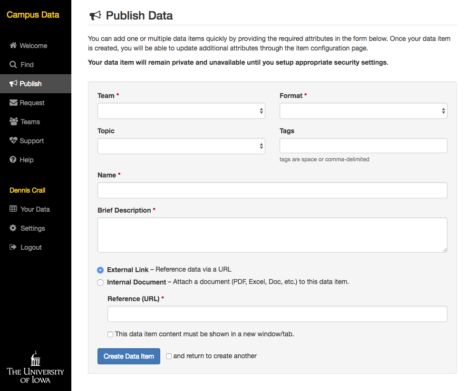Open the Team dropdown
This screenshot has height=391, width=466.
click(x=181, y=111)
